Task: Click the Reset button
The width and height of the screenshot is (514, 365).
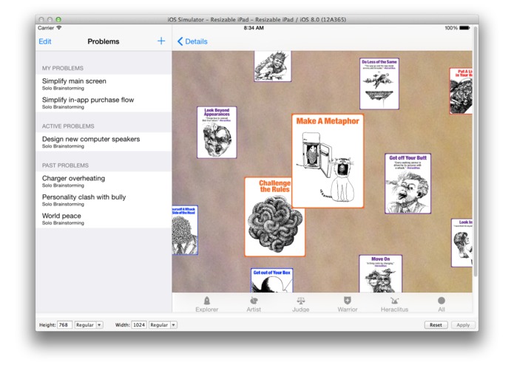Action: pos(436,325)
